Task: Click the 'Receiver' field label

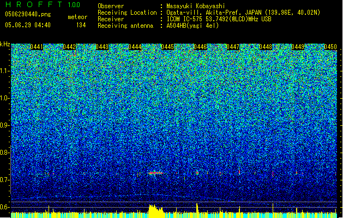Action: pyautogui.click(x=111, y=19)
